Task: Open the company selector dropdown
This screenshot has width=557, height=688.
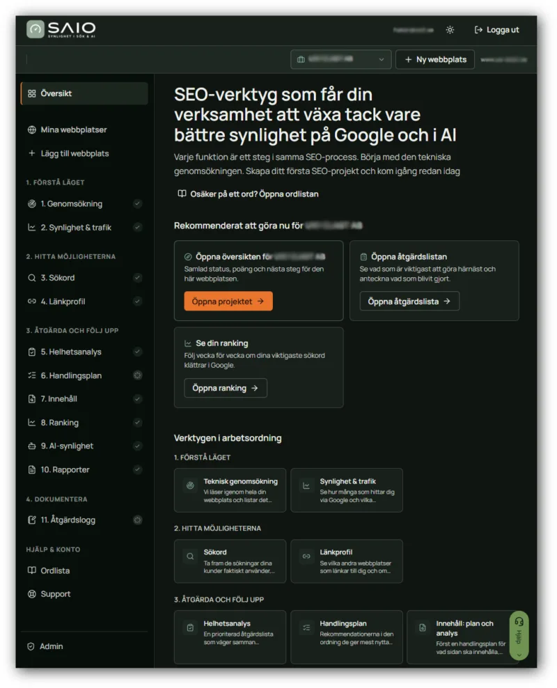Action: [340, 59]
